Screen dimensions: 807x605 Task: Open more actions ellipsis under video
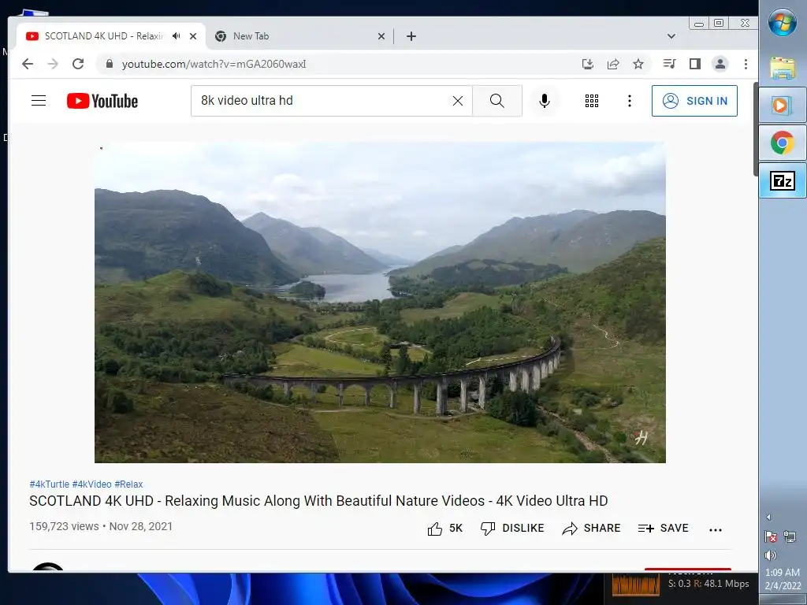(716, 529)
